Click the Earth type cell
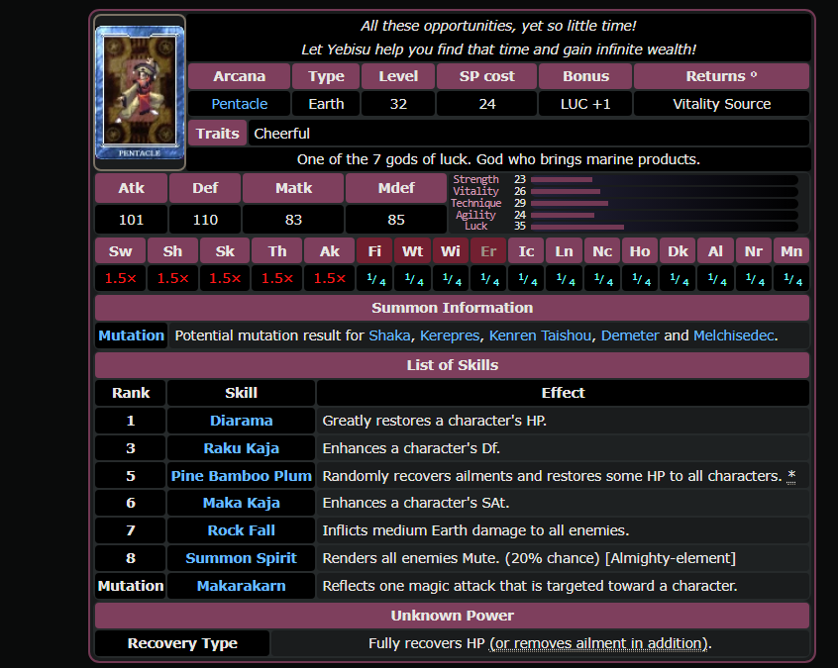Viewport: 838px width, 668px height. click(x=326, y=104)
